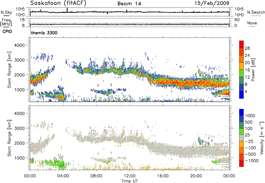Click the 'Time UT' axis title
This screenshot has height=183, width=265.
tap(130, 181)
